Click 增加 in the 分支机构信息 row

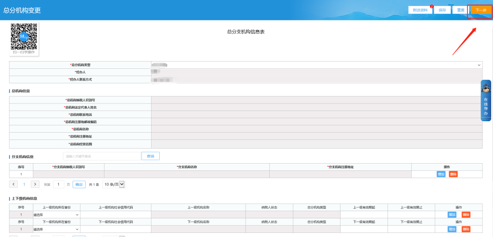coord(441,174)
